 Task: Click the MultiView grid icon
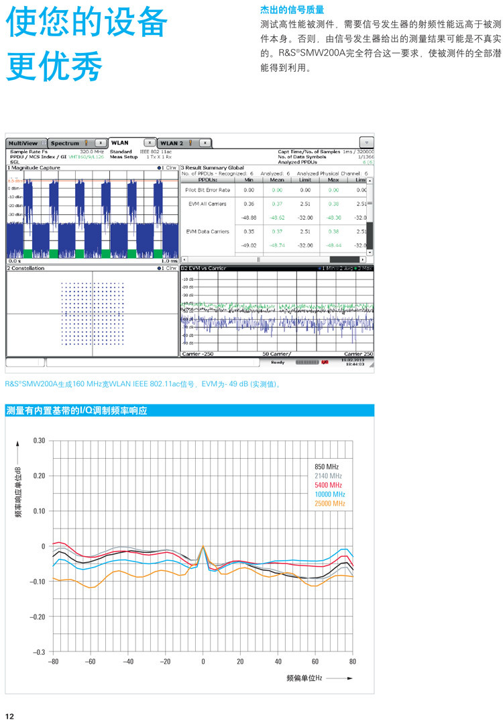[x=43, y=143]
